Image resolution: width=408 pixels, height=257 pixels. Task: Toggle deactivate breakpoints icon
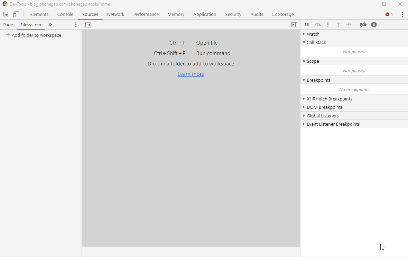click(363, 25)
